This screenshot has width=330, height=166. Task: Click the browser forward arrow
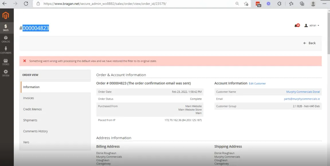[15, 3]
